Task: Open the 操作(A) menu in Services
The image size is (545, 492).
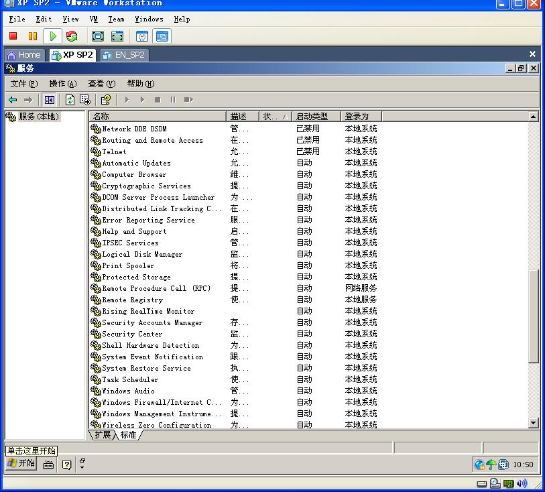Action: click(x=63, y=84)
